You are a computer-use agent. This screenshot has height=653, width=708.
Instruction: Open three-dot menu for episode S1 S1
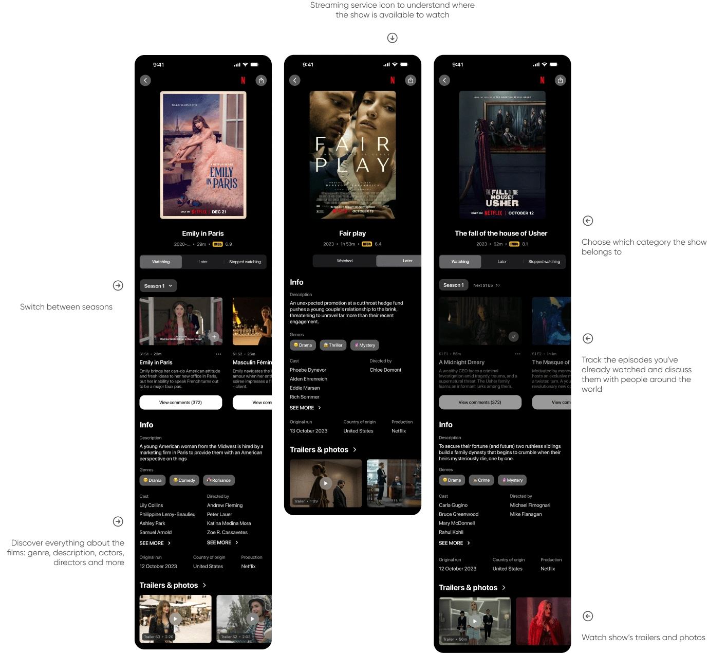coord(218,354)
